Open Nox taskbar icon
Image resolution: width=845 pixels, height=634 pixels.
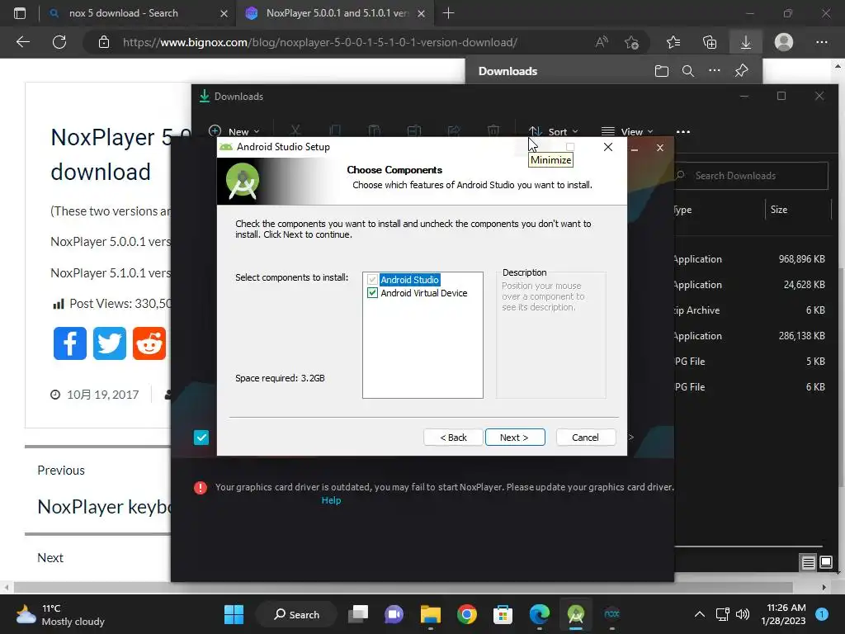611,614
